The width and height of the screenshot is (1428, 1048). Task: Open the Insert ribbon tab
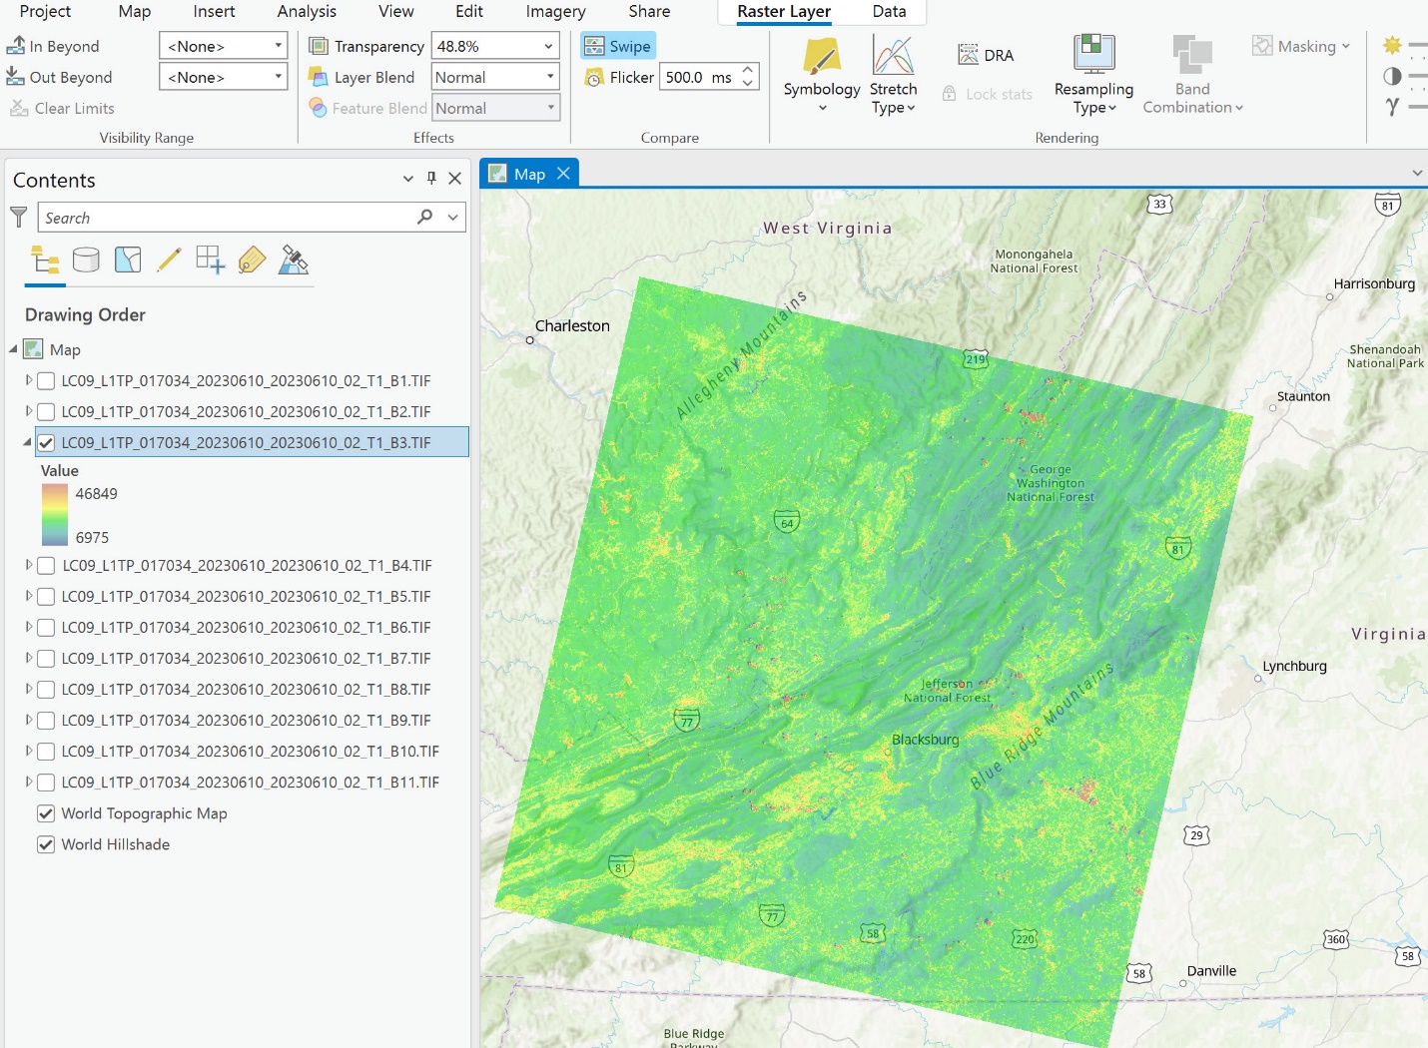coord(214,11)
